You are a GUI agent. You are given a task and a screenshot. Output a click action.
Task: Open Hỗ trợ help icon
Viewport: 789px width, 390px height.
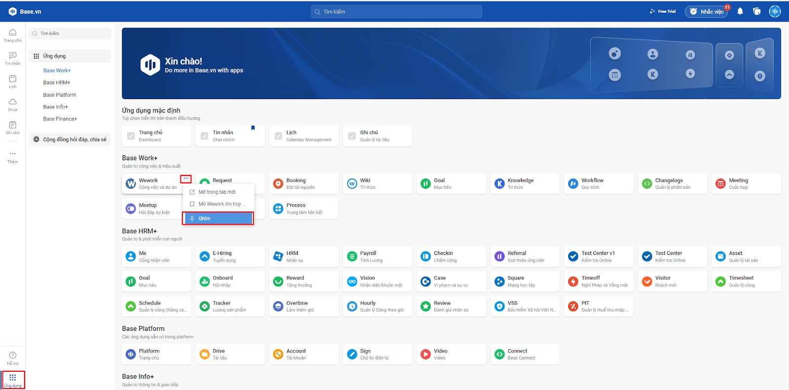[12, 358]
